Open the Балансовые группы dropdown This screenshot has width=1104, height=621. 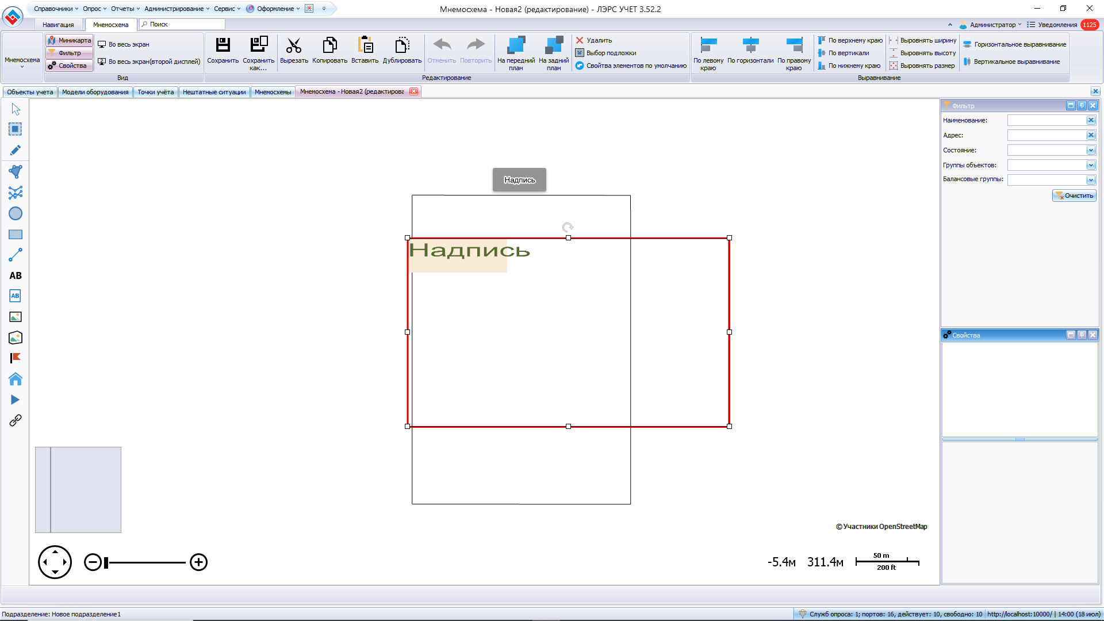point(1091,180)
